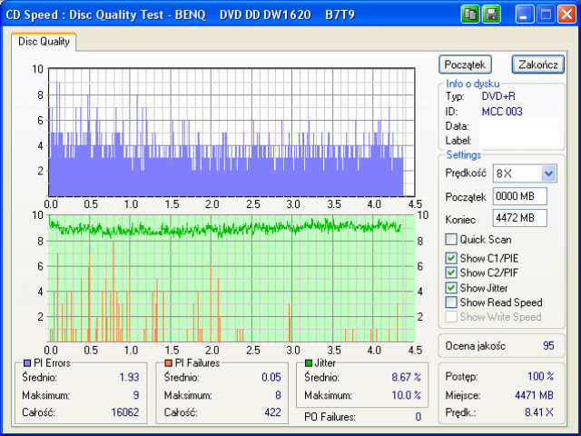Click the Settings group label
Viewport: 581px width, 436px height.
(x=464, y=155)
